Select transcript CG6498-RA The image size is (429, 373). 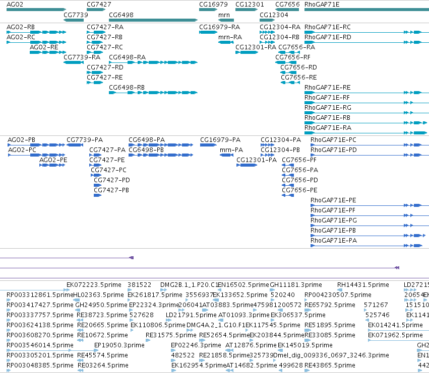(127, 57)
